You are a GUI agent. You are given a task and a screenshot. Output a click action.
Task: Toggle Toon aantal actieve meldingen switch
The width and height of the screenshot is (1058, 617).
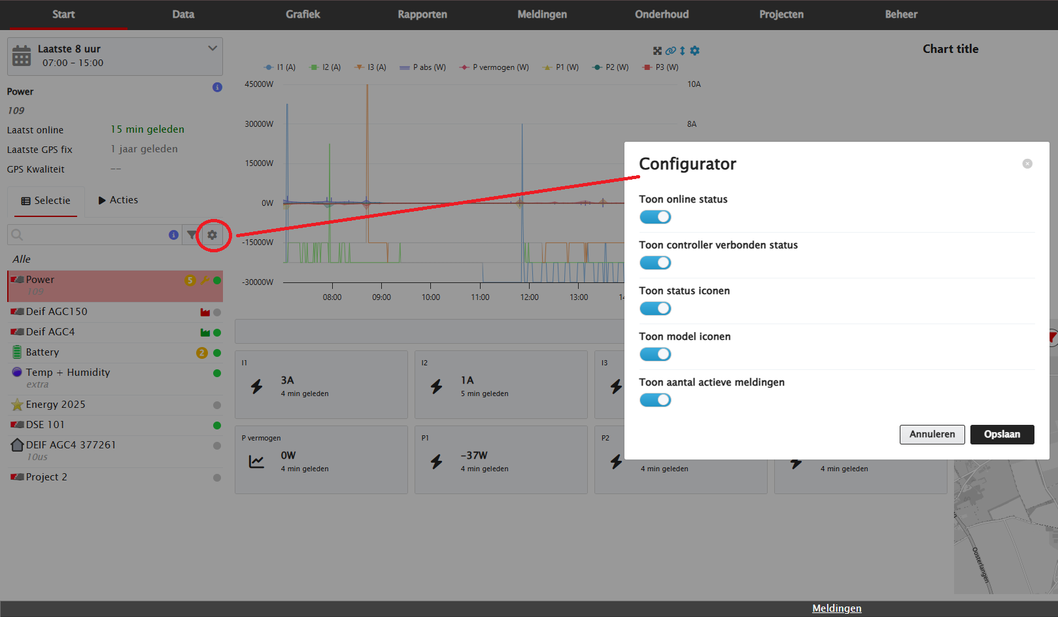(x=655, y=400)
